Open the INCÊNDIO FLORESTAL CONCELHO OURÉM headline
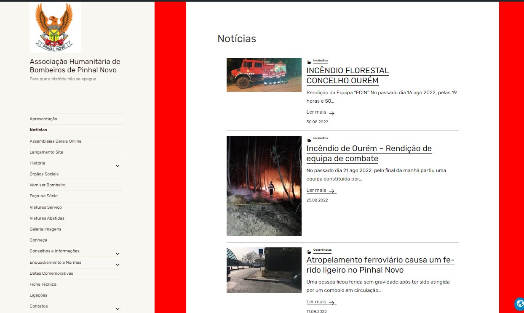Screen dimensions: 524x313 (348, 76)
